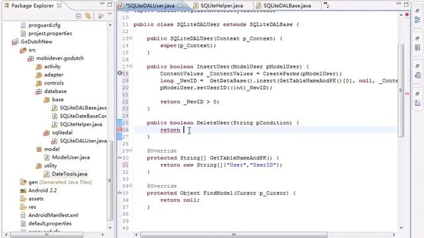Open SQLiteDALUser.java in Package Explorer
The height and width of the screenshot is (238, 424).
coord(83,141)
